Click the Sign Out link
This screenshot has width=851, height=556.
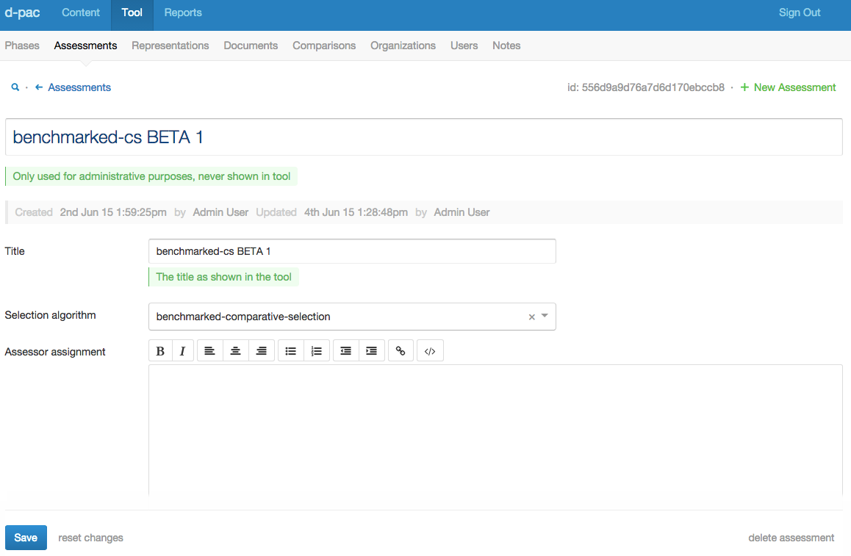800,12
